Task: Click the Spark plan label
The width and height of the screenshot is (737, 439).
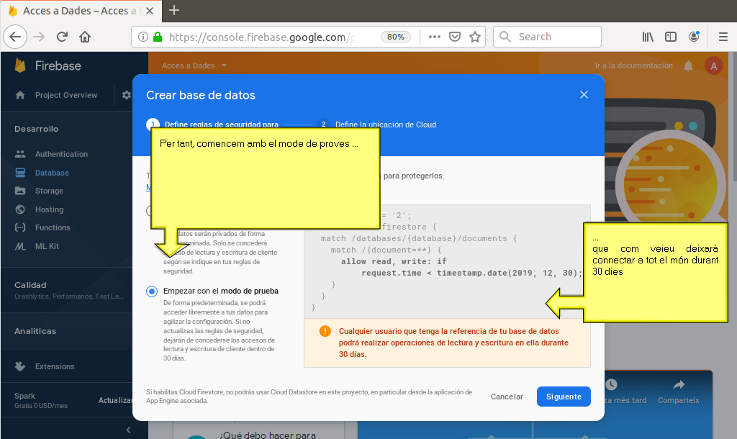Action: (x=24, y=396)
